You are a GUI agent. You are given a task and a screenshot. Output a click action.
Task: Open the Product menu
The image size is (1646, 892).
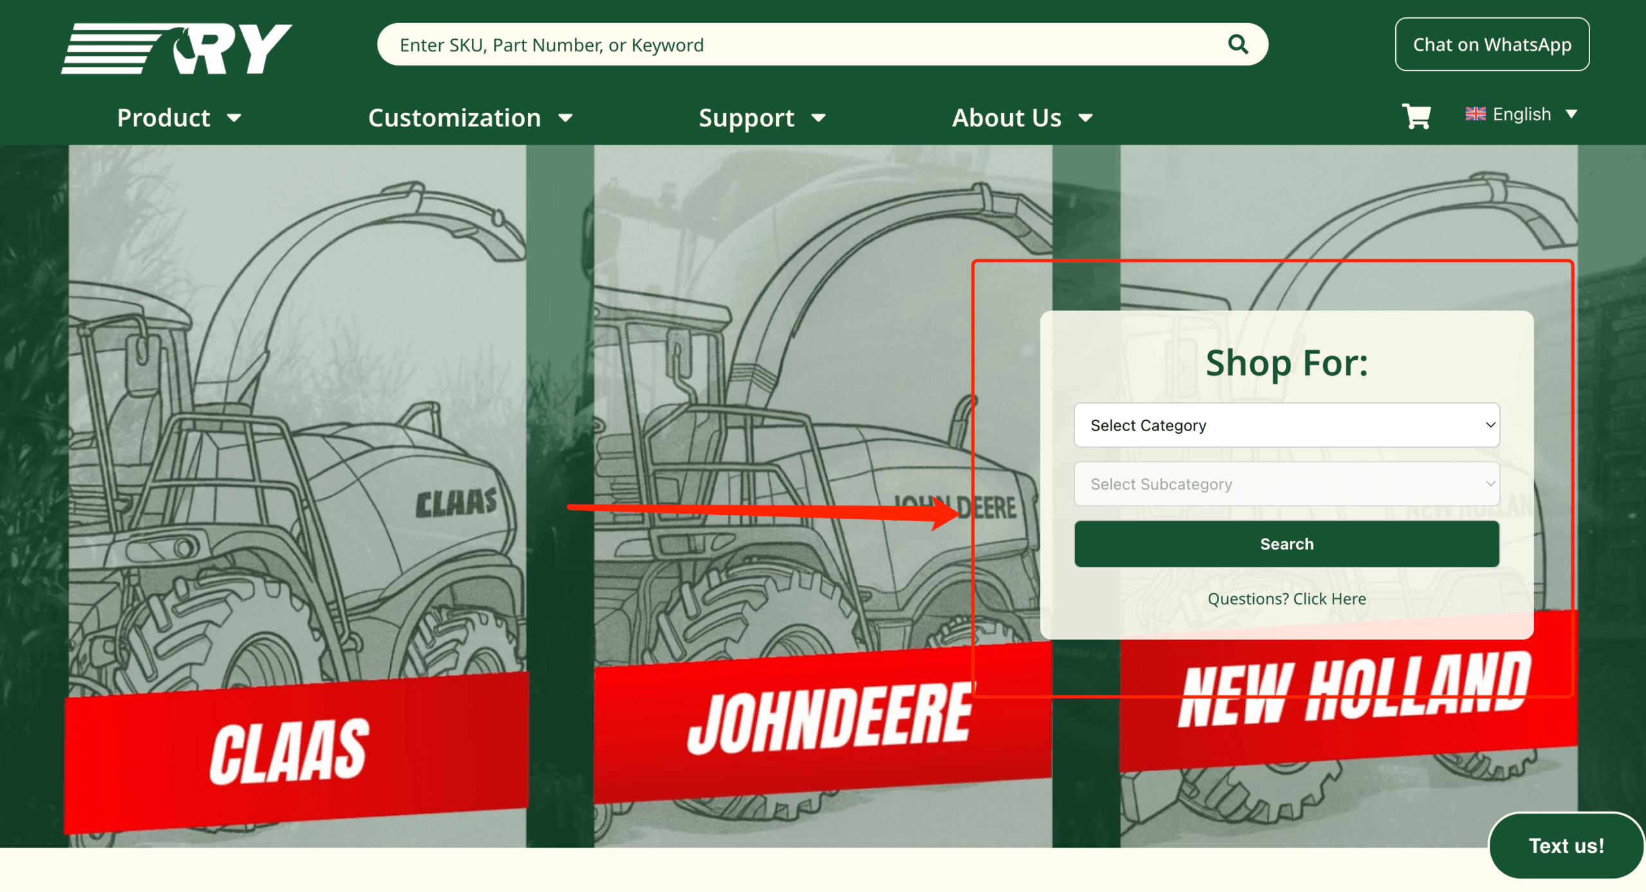tap(164, 118)
